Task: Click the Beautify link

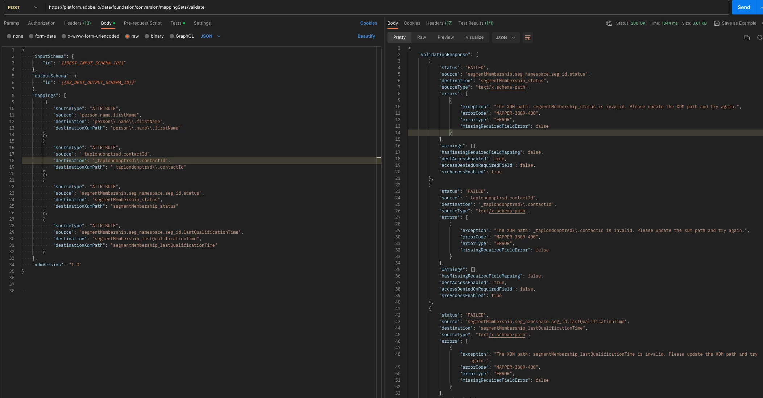Action: pos(366,36)
